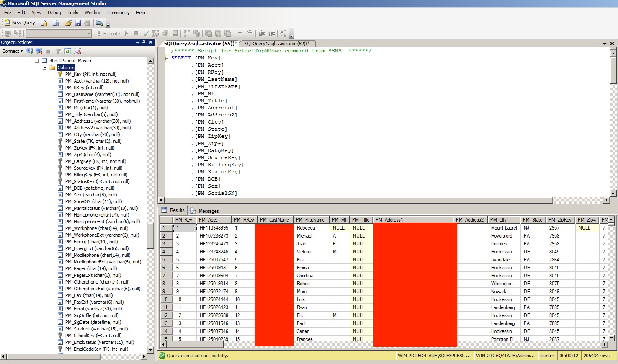This screenshot has width=618, height=364.
Task: Select PM_Key column in Object Explorer
Action: click(x=90, y=74)
